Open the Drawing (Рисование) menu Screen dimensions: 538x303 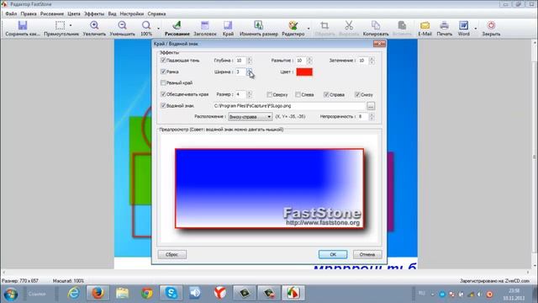[52, 13]
